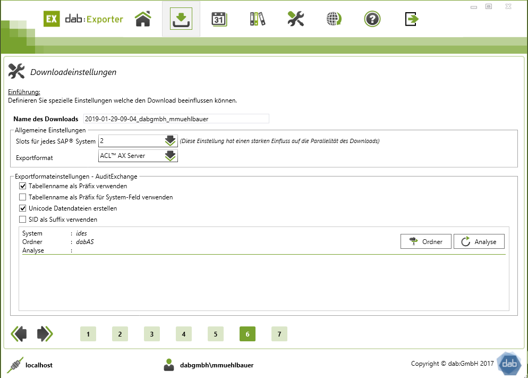
Task: Select the active step 6
Action: coord(248,334)
